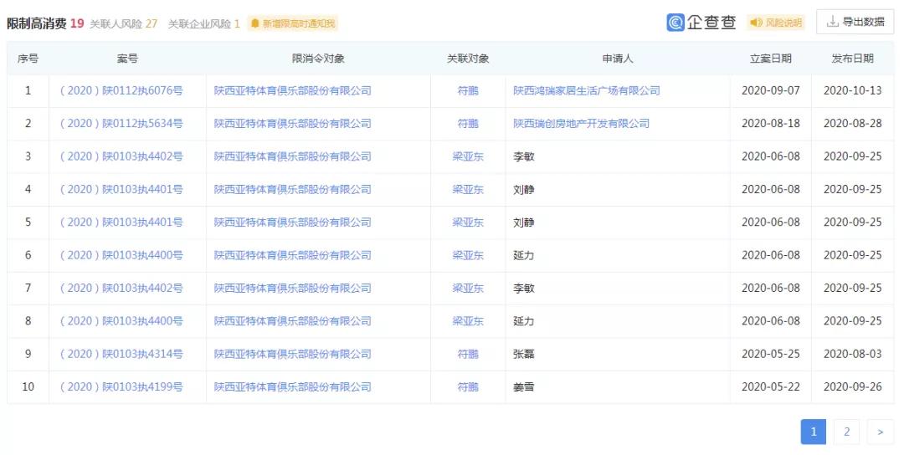This screenshot has width=904, height=455.
Task: Open 梁亚东 link in row 5
Action: point(468,222)
